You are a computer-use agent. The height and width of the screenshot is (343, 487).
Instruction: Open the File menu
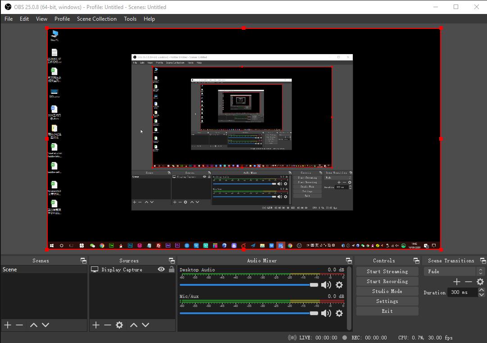9,19
